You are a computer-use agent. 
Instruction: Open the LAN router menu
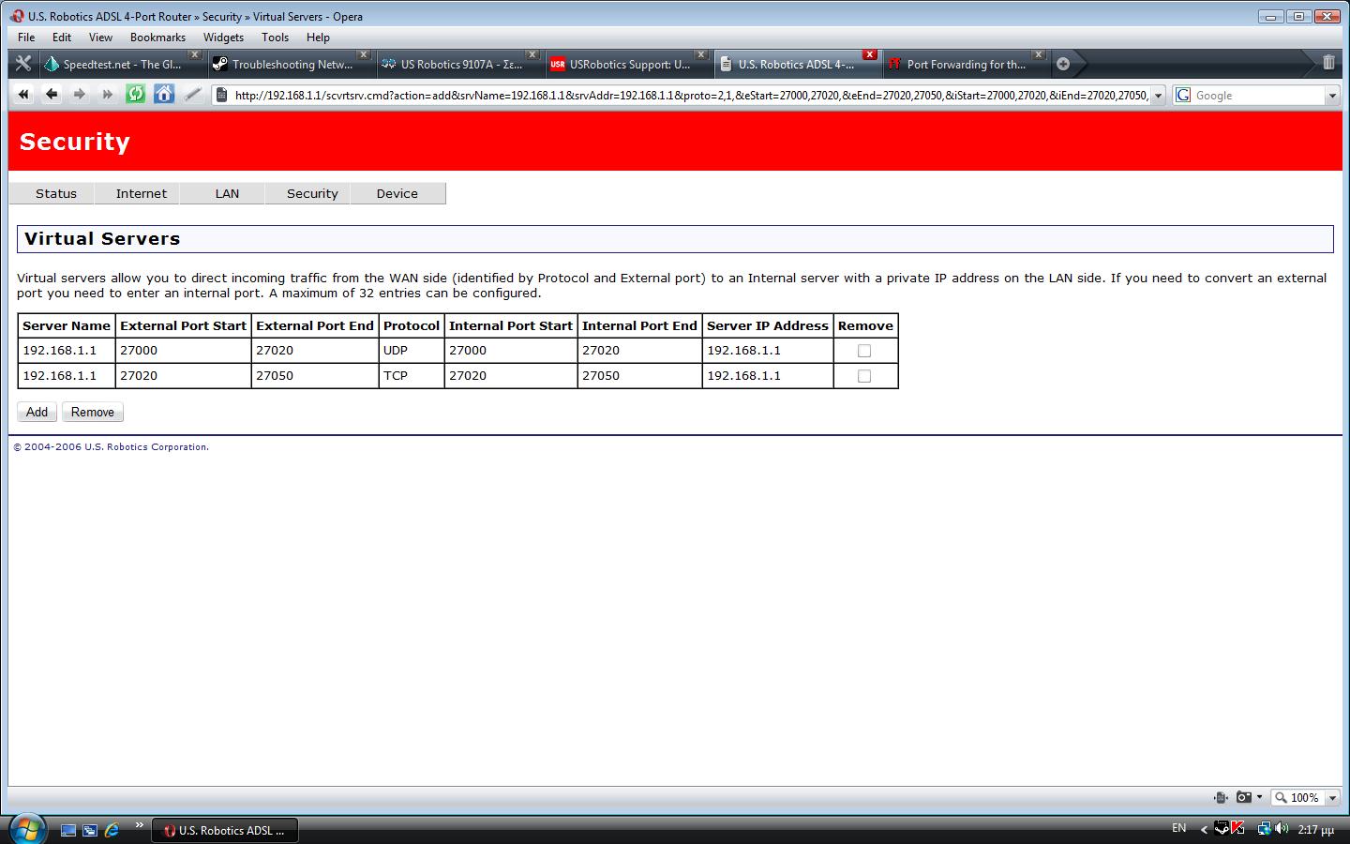tap(227, 193)
